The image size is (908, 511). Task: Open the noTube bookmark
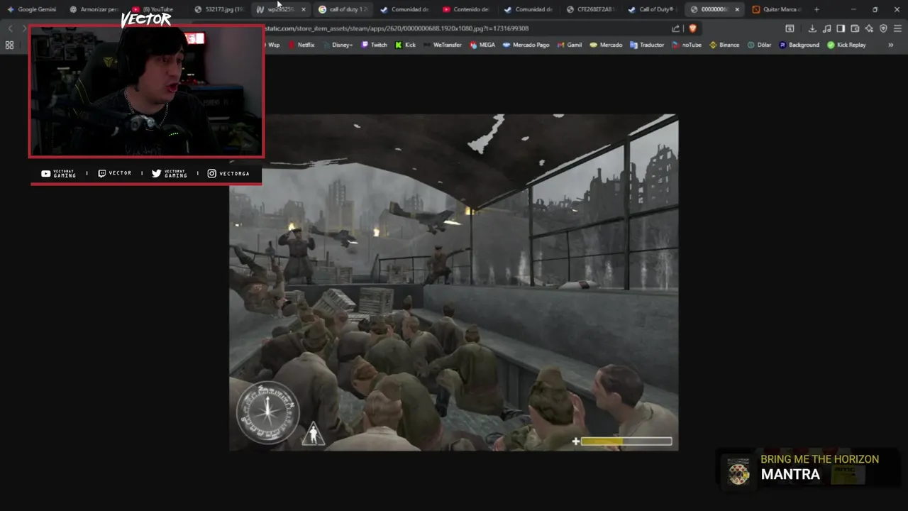pyautogui.click(x=687, y=45)
